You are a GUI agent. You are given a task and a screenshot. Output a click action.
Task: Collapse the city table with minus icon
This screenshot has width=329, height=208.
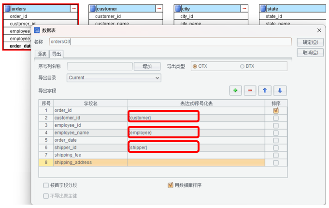244,9
